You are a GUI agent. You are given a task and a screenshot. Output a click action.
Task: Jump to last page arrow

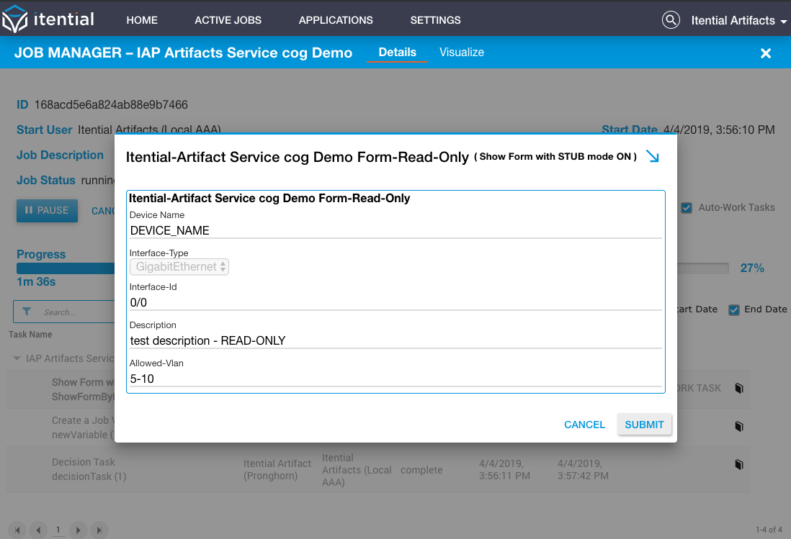pyautogui.click(x=99, y=530)
